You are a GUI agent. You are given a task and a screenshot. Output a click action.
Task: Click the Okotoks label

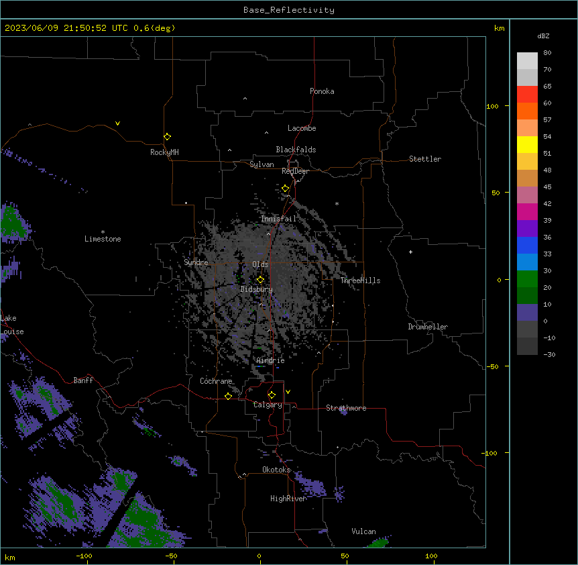(276, 470)
